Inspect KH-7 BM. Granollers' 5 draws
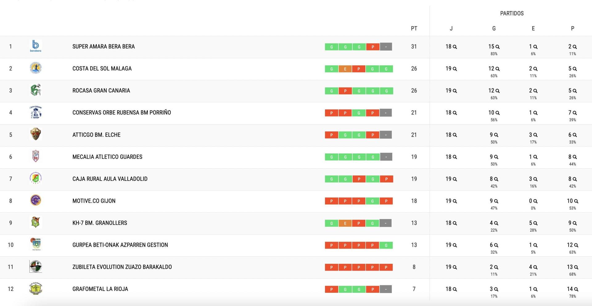Screen dimensions: 592x306 (533, 223)
